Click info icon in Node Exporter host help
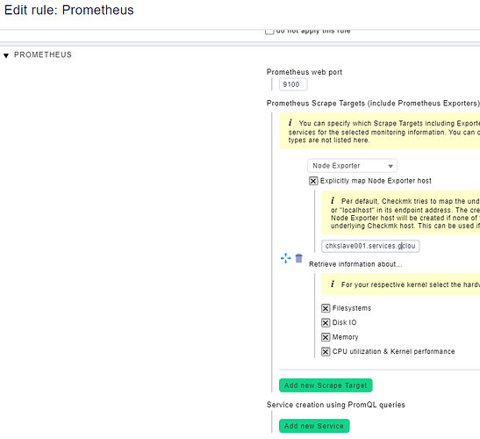The height and width of the screenshot is (439, 480). pos(333,201)
